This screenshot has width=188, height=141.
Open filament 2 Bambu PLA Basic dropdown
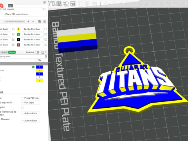32,29
